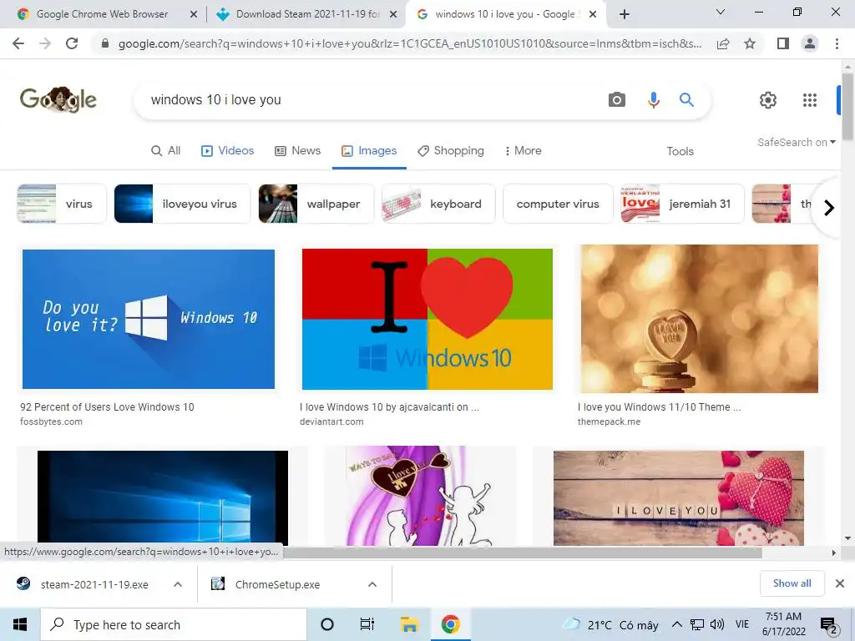Image resolution: width=855 pixels, height=641 pixels.
Task: Open Google quick settings gear
Action: coord(768,100)
